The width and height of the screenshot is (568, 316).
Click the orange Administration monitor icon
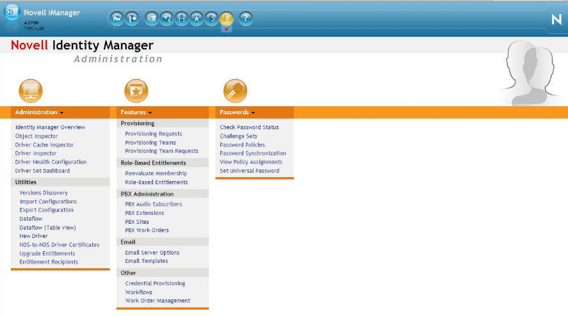(x=31, y=91)
